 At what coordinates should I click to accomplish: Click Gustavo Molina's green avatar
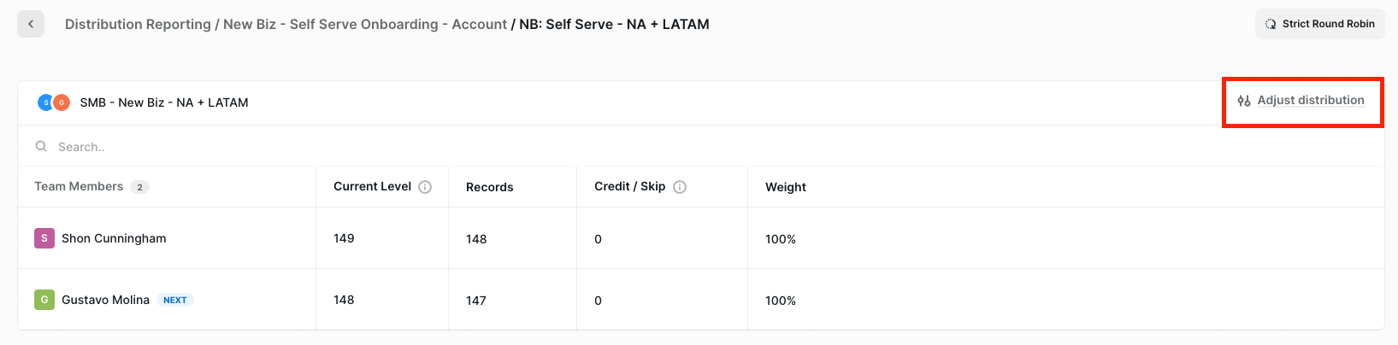click(44, 300)
